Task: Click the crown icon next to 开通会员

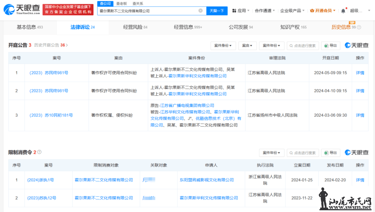Action: (312, 11)
